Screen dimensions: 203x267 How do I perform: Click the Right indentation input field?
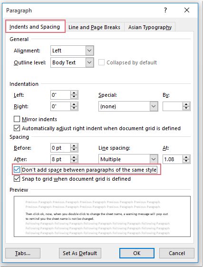pyautogui.click(x=60, y=106)
